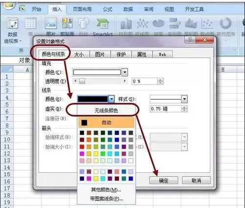Insert SmartArt graphic icon
The width and height of the screenshot is (245, 208).
(102, 24)
